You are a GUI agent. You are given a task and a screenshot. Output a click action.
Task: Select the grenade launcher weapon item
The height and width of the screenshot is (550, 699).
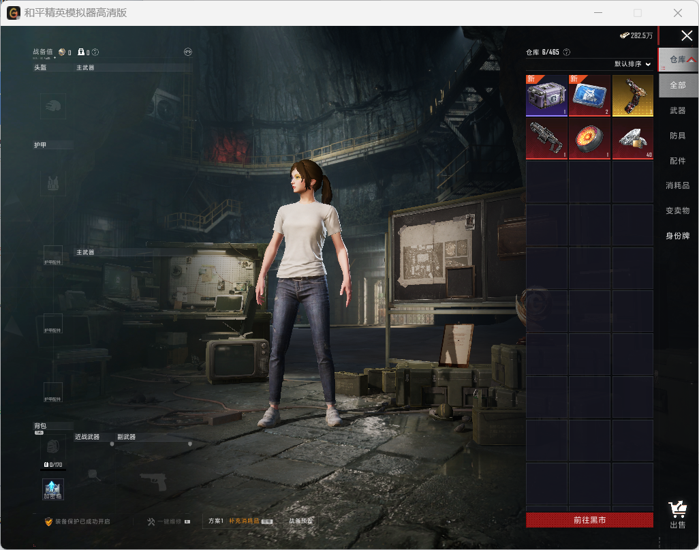pyautogui.click(x=546, y=138)
